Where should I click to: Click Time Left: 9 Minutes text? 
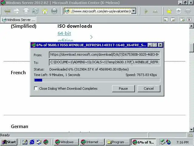point(57,75)
